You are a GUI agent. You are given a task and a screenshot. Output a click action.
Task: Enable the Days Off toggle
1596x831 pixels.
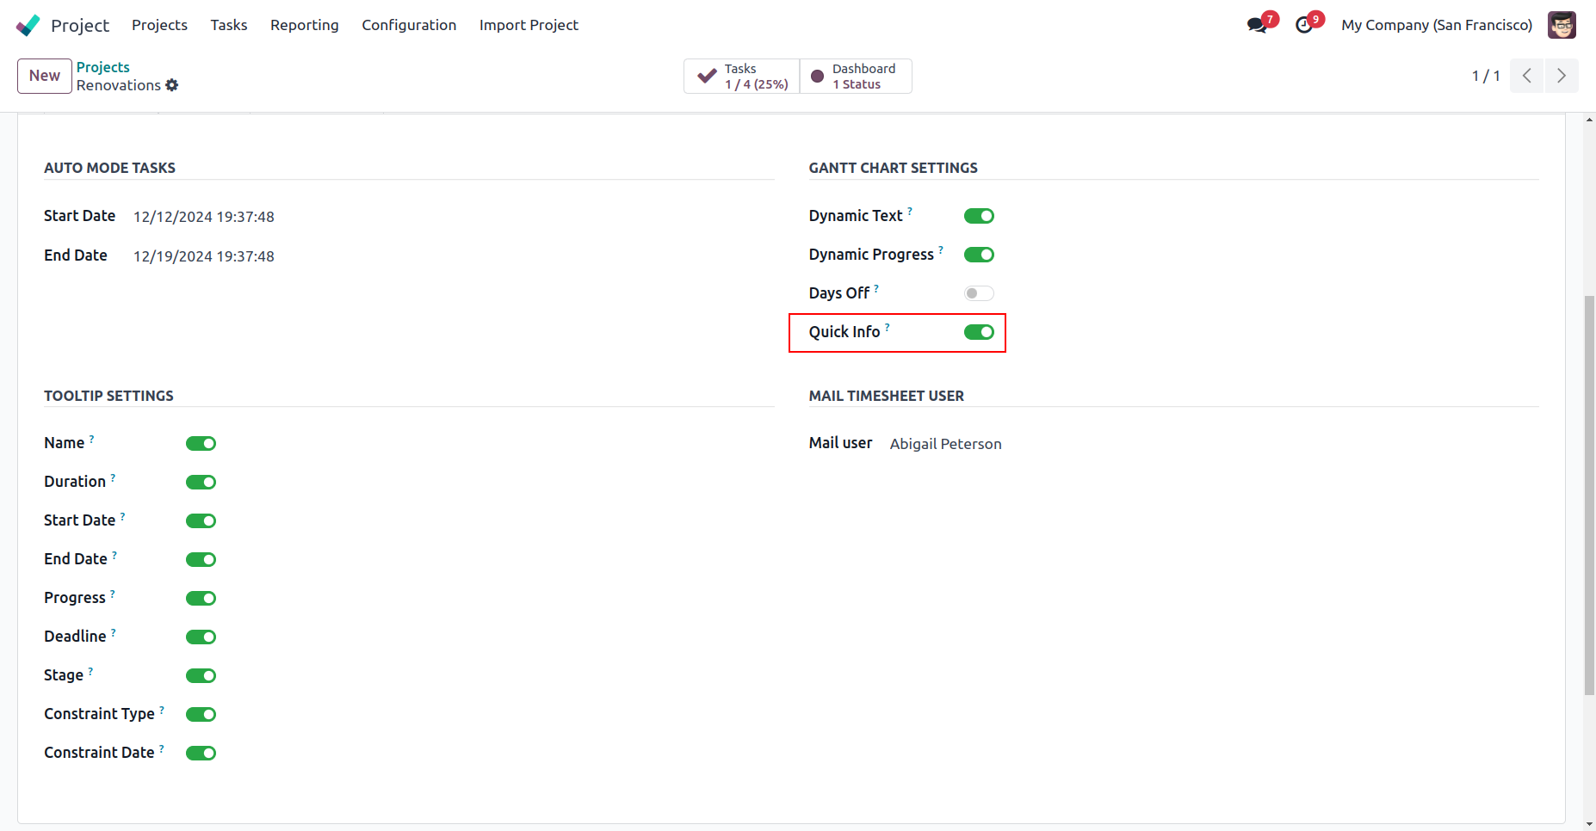[x=979, y=293]
